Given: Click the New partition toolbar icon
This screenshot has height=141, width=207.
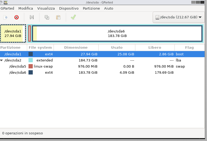Looking at the screenshot, I should pos(5,17).
